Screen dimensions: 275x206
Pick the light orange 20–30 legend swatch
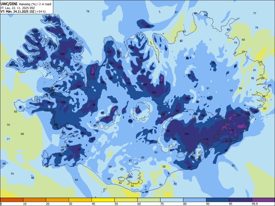click(x=57, y=200)
